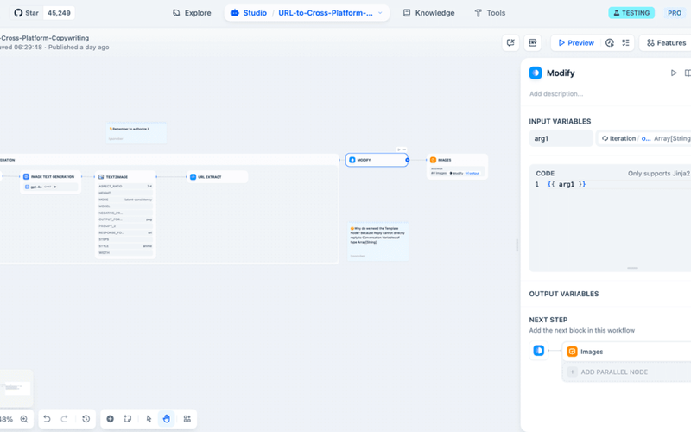Screen dimensions: 691x432
Task: Click the Studio robot icon
Action: pyautogui.click(x=235, y=13)
